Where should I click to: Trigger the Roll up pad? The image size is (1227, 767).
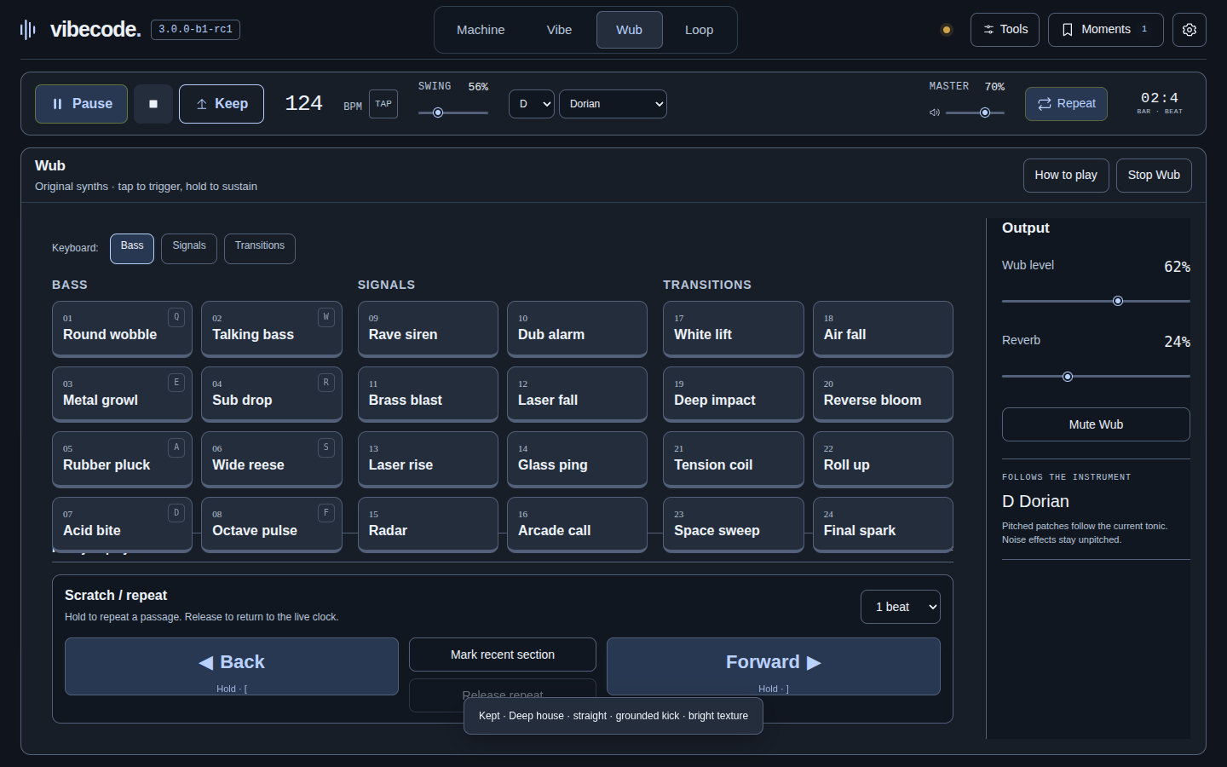(883, 459)
